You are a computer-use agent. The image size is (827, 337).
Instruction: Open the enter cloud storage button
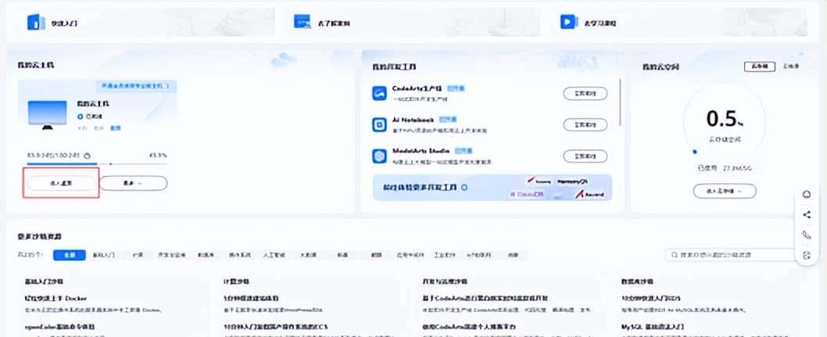click(x=724, y=191)
